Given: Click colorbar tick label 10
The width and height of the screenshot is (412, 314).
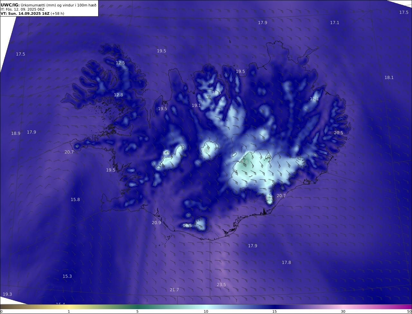Looking at the screenshot, I should tap(206, 311).
